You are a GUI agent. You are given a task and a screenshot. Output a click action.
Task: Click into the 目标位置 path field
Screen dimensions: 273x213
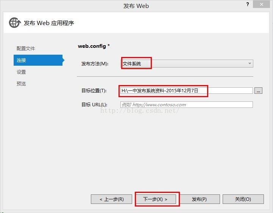(186, 91)
